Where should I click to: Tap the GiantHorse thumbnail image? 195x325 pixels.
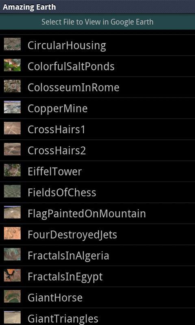coord(12,296)
